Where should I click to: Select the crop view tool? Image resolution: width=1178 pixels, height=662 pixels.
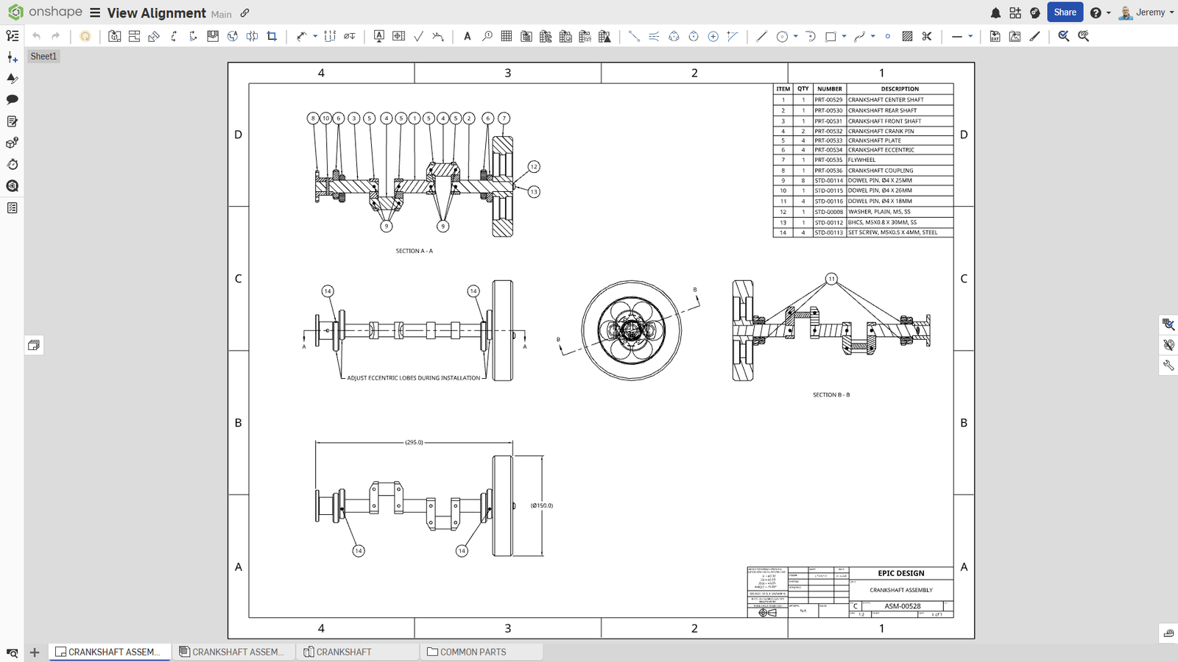271,36
